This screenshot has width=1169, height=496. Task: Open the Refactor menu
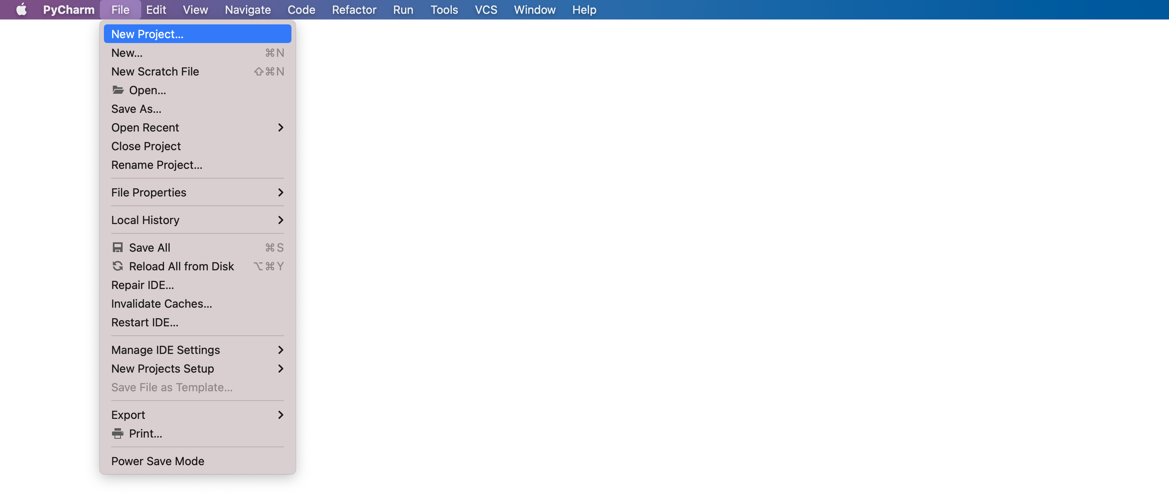354,9
